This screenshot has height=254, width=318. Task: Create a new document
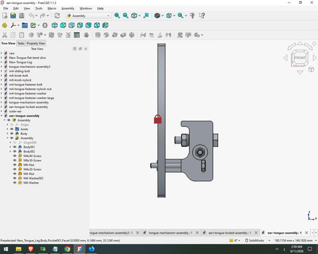click(x=5, y=16)
